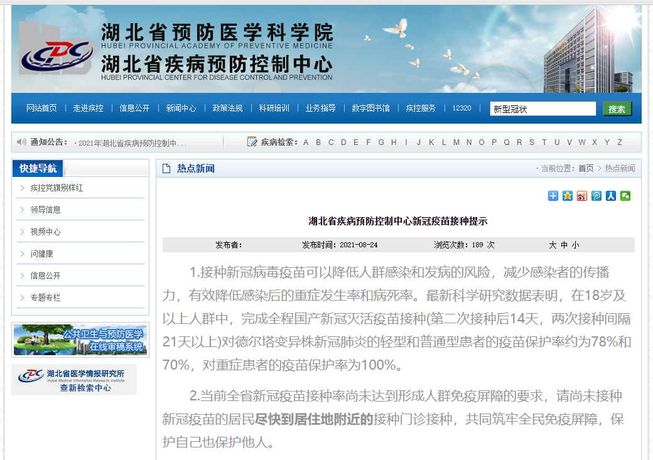Click the search field containing 新型冠状
Viewport: 653px width, 460px height.
click(x=542, y=109)
